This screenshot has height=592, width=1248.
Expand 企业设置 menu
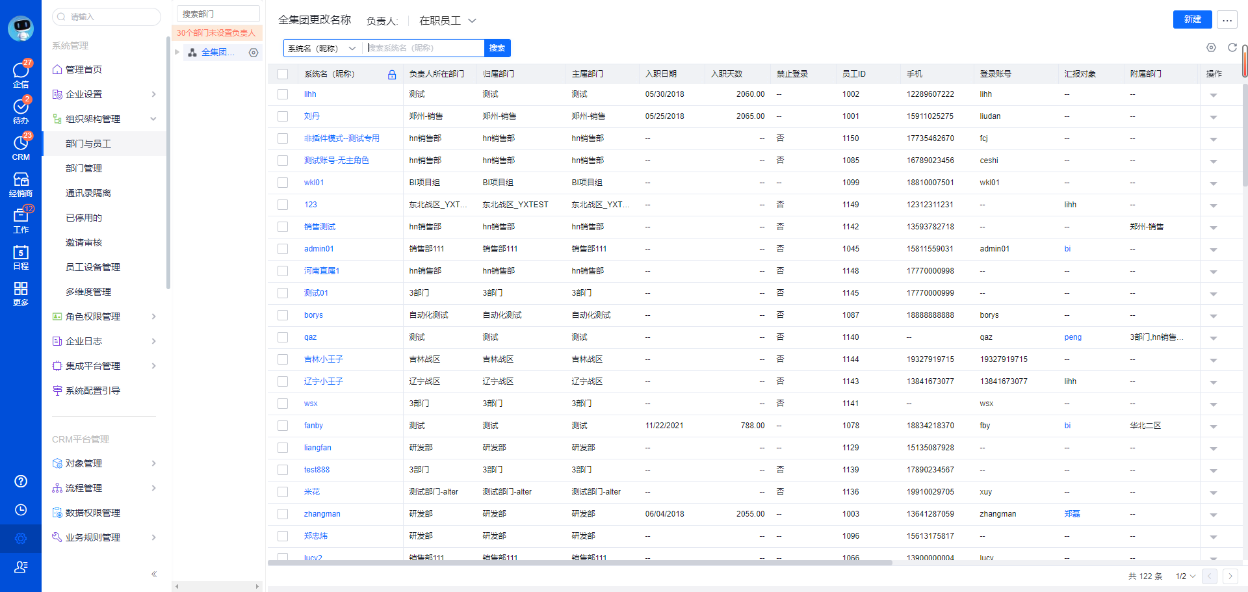pyautogui.click(x=105, y=94)
